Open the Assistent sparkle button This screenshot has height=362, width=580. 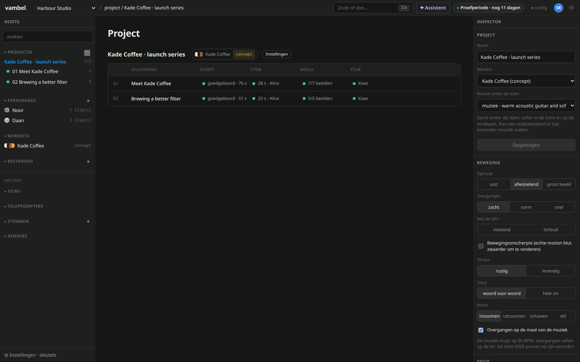(x=433, y=8)
